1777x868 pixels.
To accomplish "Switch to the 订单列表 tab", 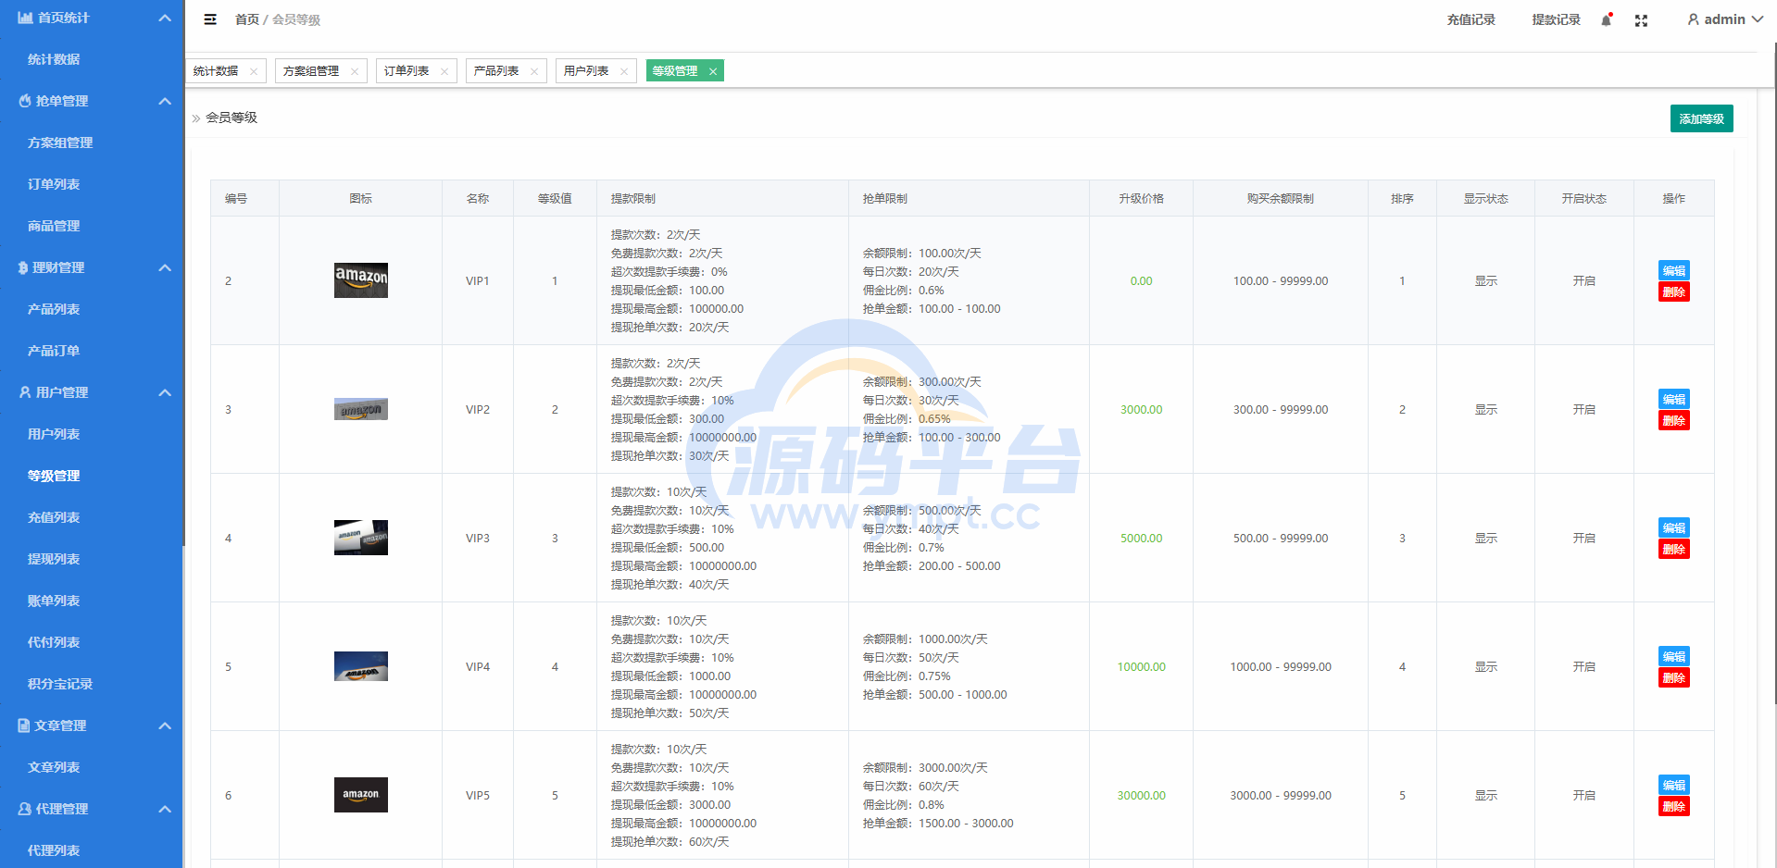I will pos(407,71).
